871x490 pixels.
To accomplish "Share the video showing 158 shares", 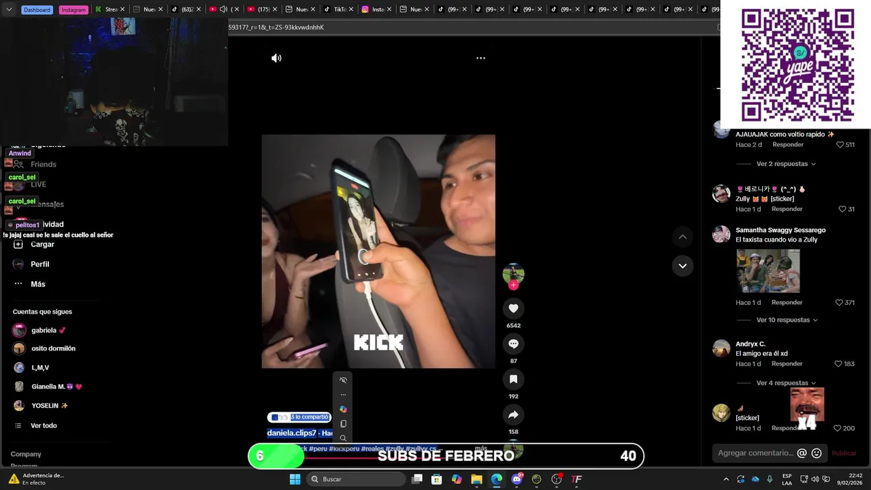I will [513, 414].
